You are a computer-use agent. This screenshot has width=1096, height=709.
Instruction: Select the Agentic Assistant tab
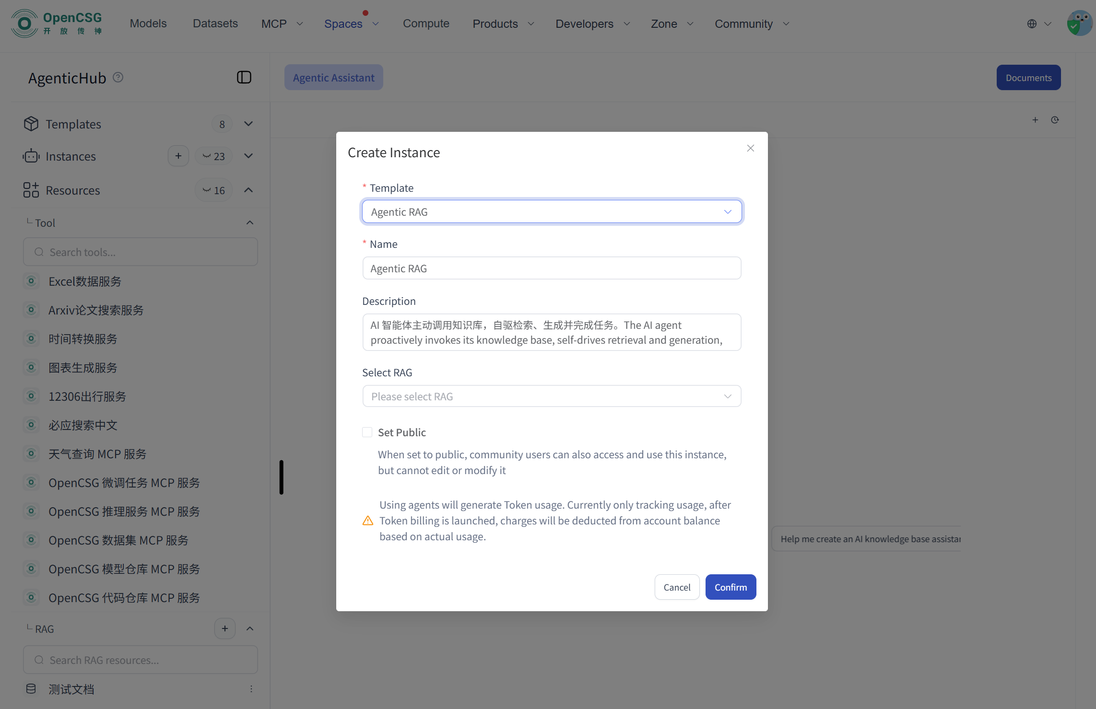click(333, 78)
